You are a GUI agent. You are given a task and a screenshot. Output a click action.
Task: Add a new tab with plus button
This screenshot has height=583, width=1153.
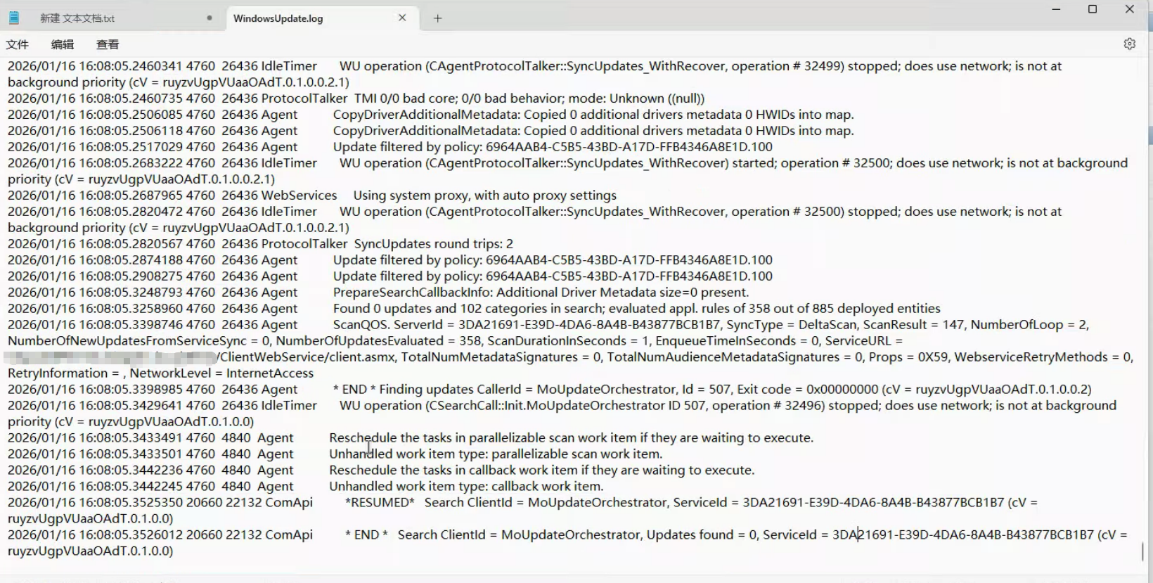coord(437,18)
